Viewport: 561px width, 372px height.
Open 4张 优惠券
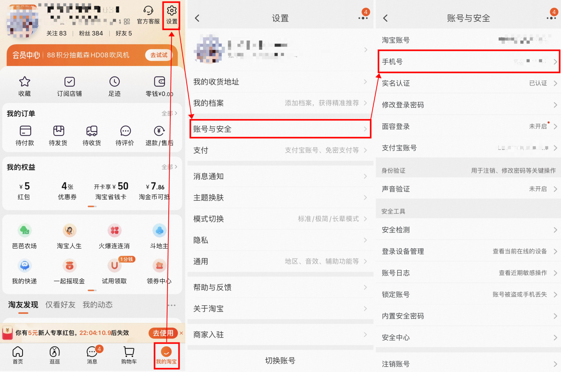[67, 191]
